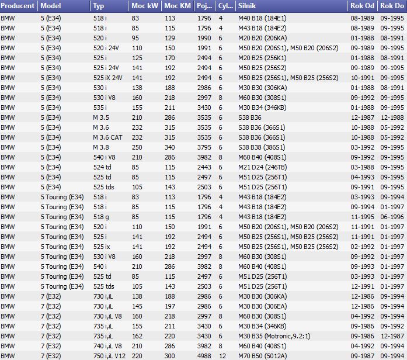407x360 pixels.
Task: Select the S38 B36 engine cell without code
Action: (x=250, y=117)
